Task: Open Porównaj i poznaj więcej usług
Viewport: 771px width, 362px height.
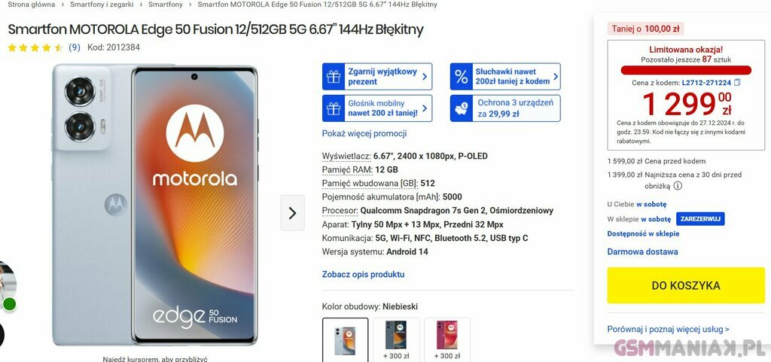Action: 669,329
